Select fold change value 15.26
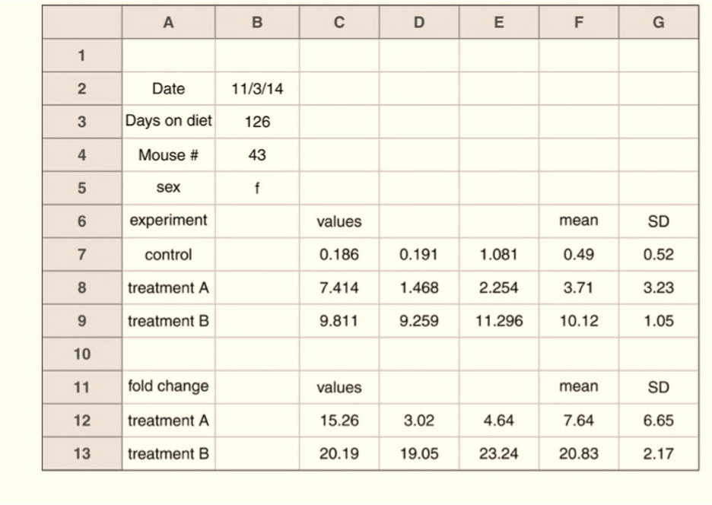 click(339, 421)
